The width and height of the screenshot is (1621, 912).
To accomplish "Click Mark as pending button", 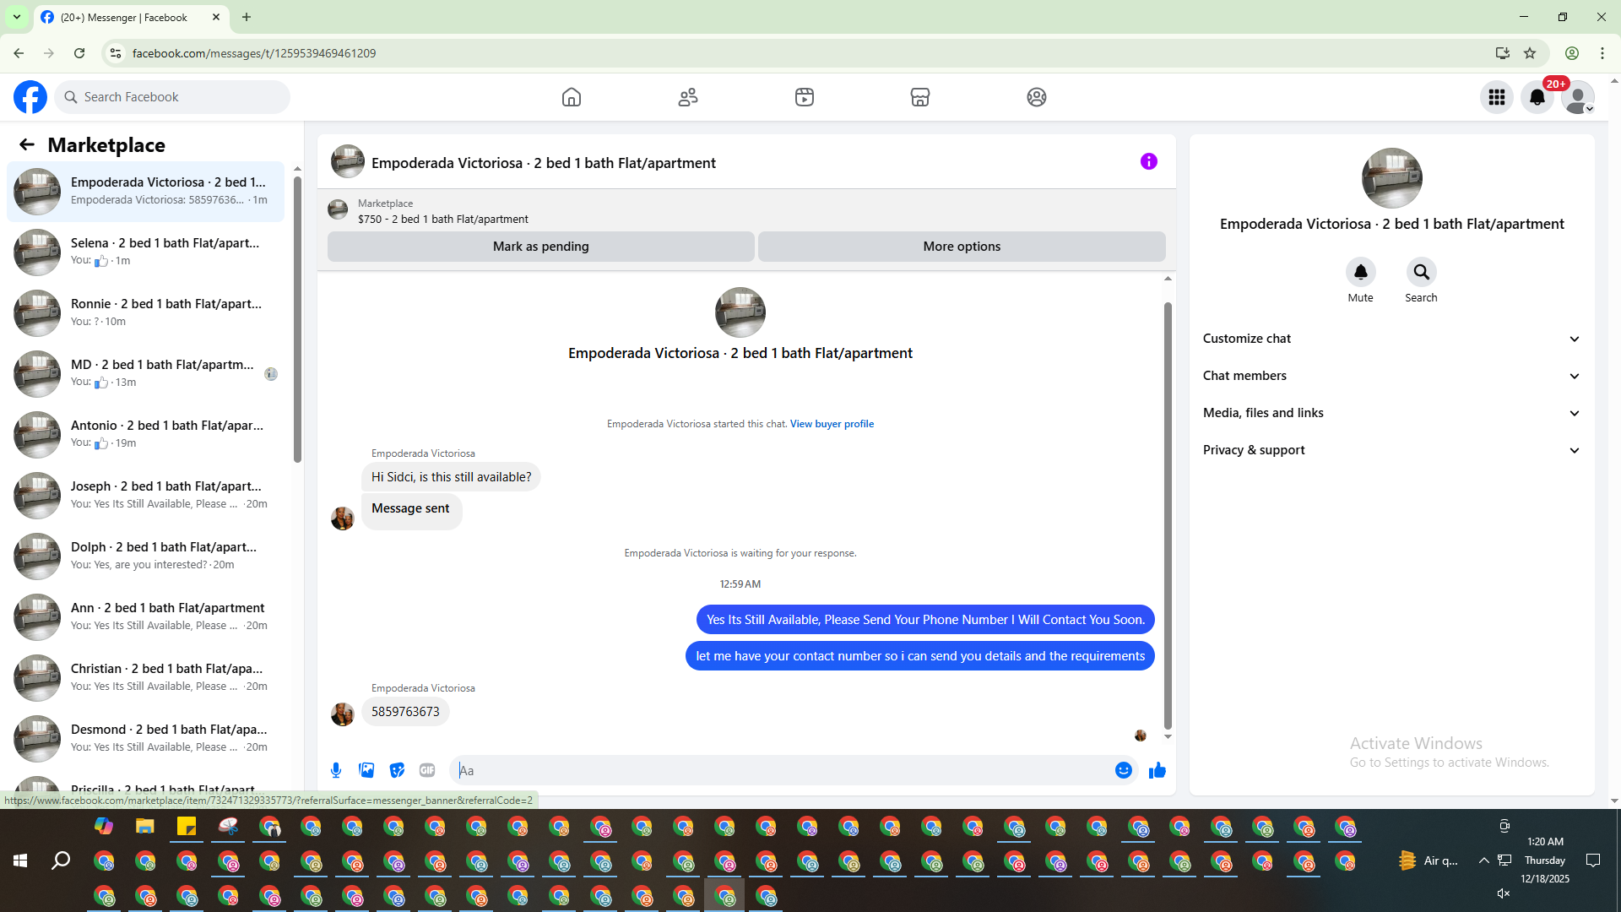I will pos(540,247).
